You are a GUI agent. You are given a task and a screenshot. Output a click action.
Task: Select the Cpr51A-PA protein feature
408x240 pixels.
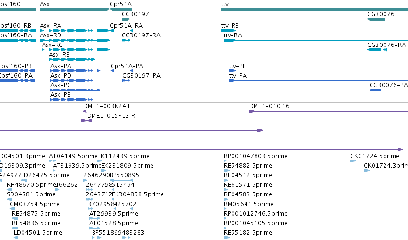(x=122, y=71)
